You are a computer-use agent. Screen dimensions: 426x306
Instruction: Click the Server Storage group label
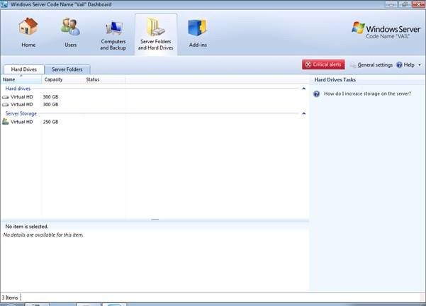coord(21,113)
